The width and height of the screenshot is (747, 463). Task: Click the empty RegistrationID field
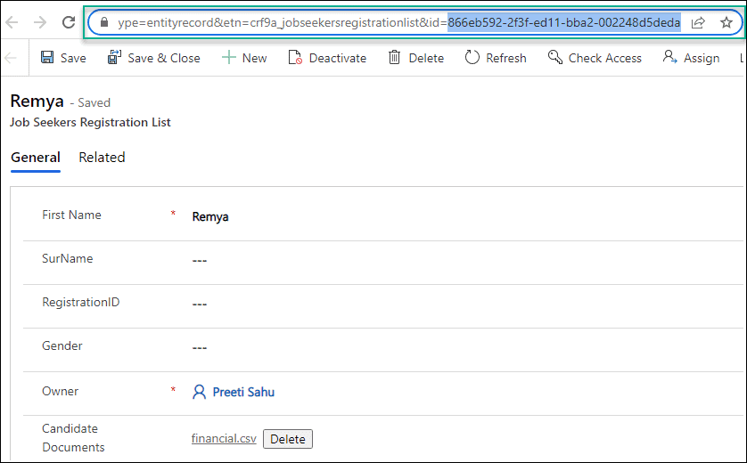tap(200, 305)
